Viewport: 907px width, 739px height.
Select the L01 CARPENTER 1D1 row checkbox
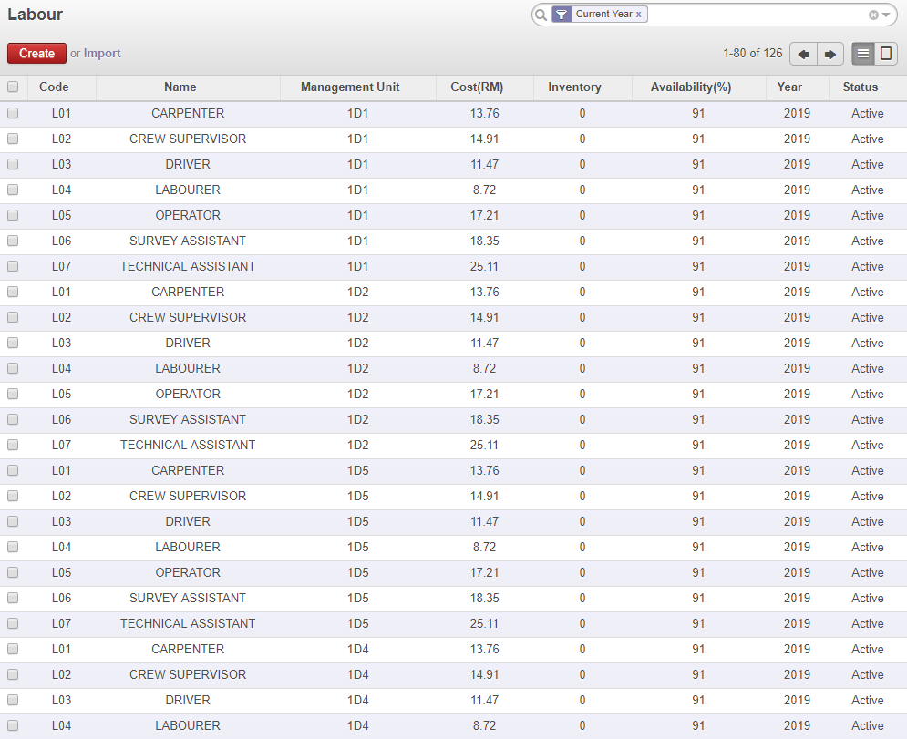13,114
